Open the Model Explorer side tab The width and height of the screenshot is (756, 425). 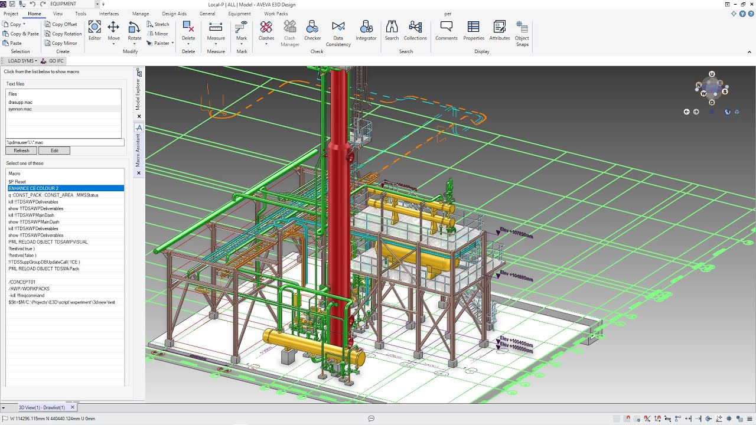pos(139,90)
